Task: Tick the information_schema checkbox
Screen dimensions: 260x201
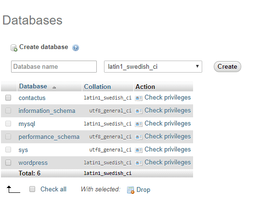Action: tap(8, 111)
